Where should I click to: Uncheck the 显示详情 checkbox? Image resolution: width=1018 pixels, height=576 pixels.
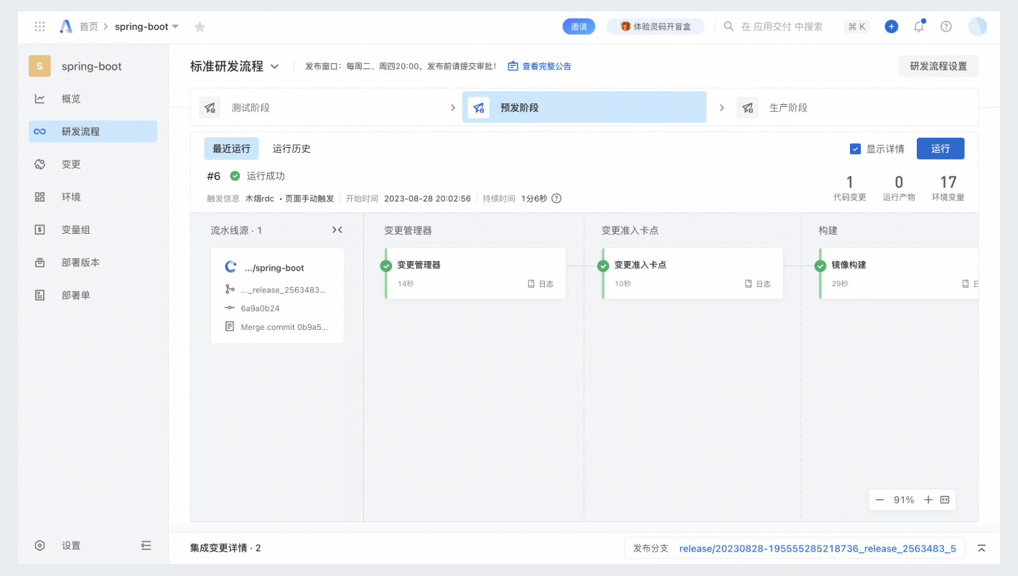tap(855, 149)
